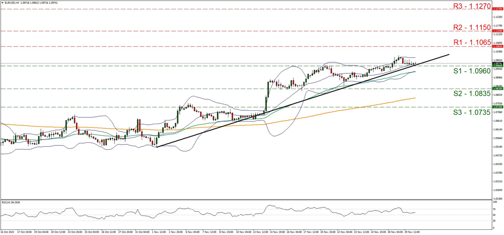
Task: Select the S2 - 1.0835 support label
Action: point(471,93)
